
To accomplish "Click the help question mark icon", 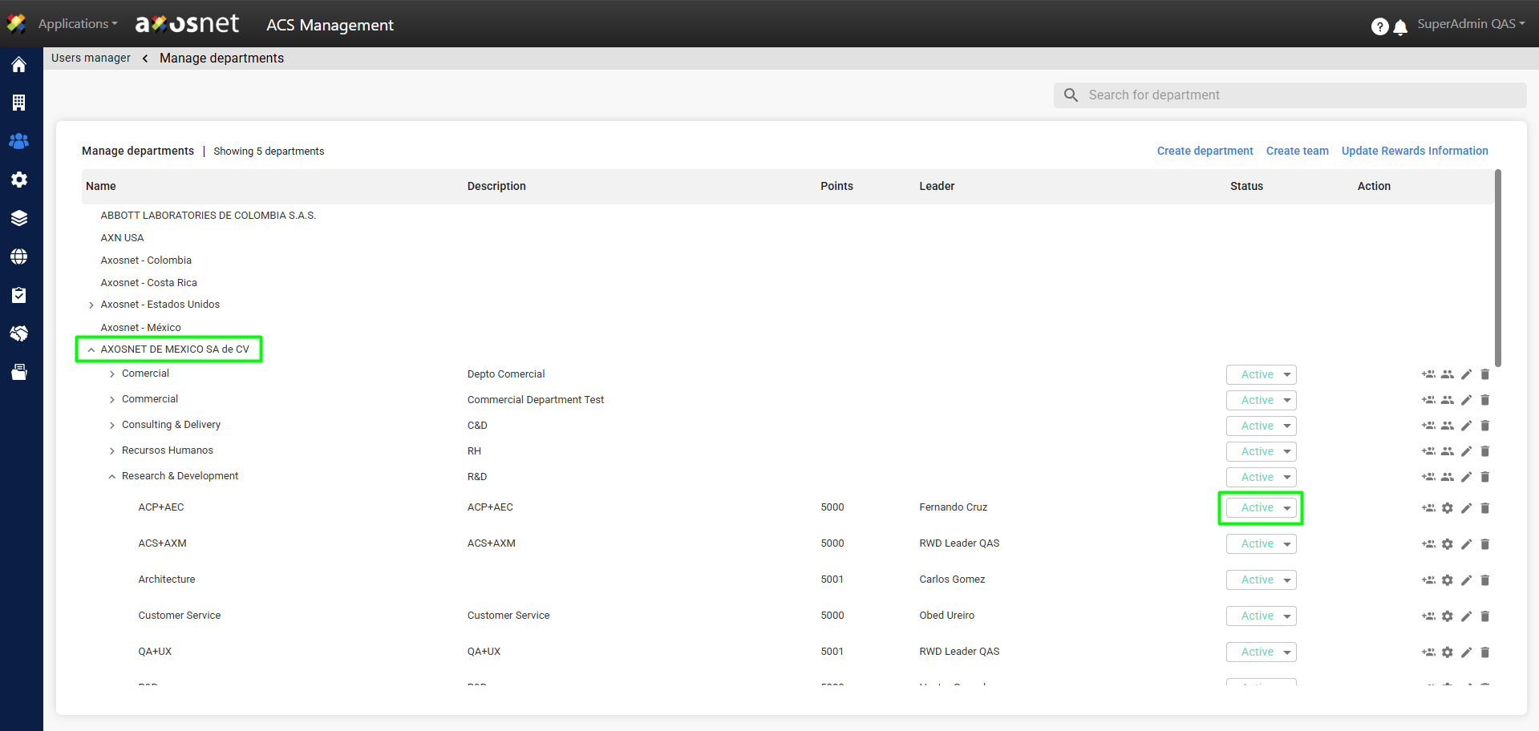I will (1379, 26).
